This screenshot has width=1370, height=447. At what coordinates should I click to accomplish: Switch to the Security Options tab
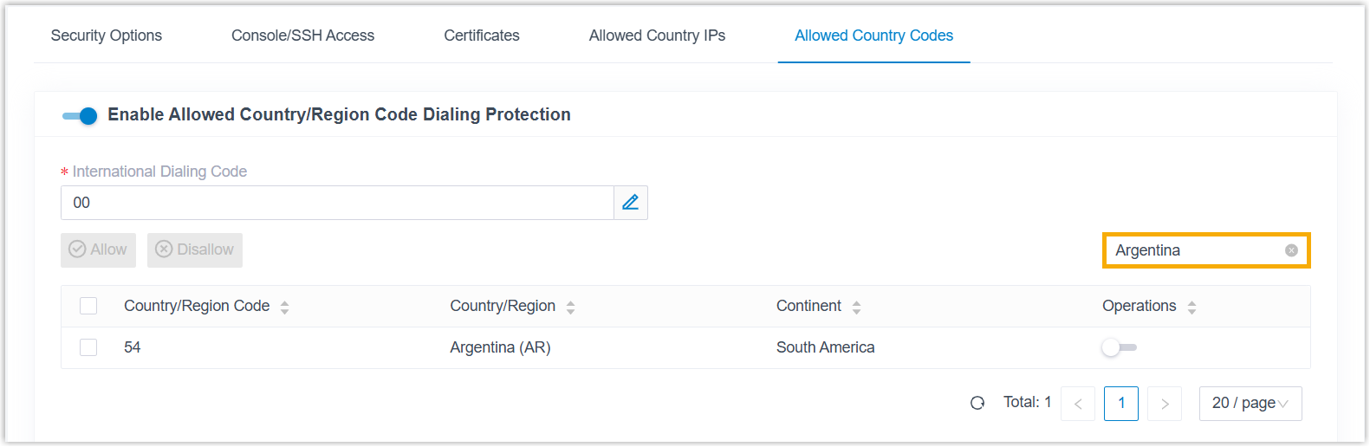[107, 36]
